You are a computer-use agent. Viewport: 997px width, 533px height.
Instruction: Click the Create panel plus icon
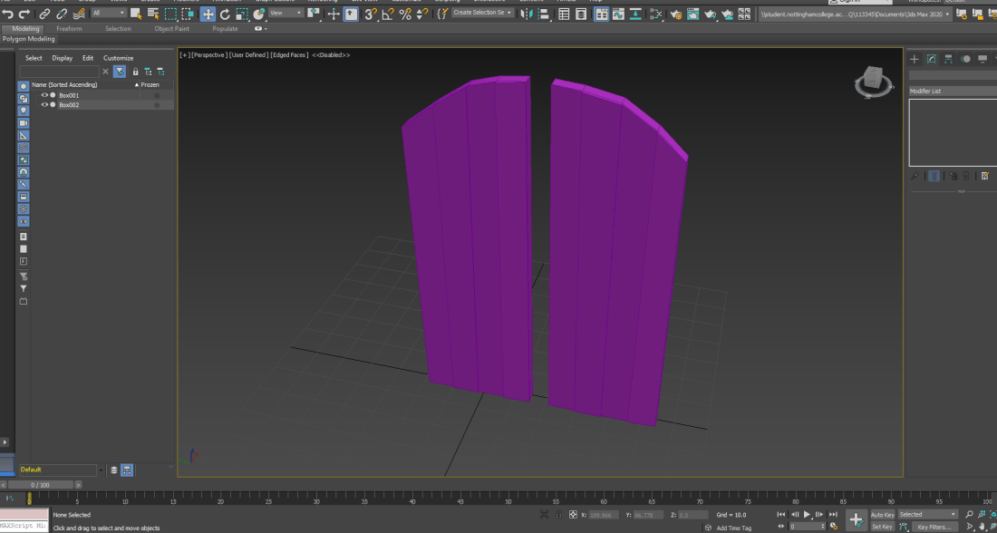coord(915,59)
